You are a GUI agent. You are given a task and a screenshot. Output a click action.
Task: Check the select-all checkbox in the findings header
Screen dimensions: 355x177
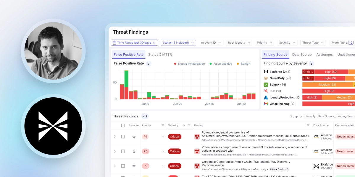[123, 125]
